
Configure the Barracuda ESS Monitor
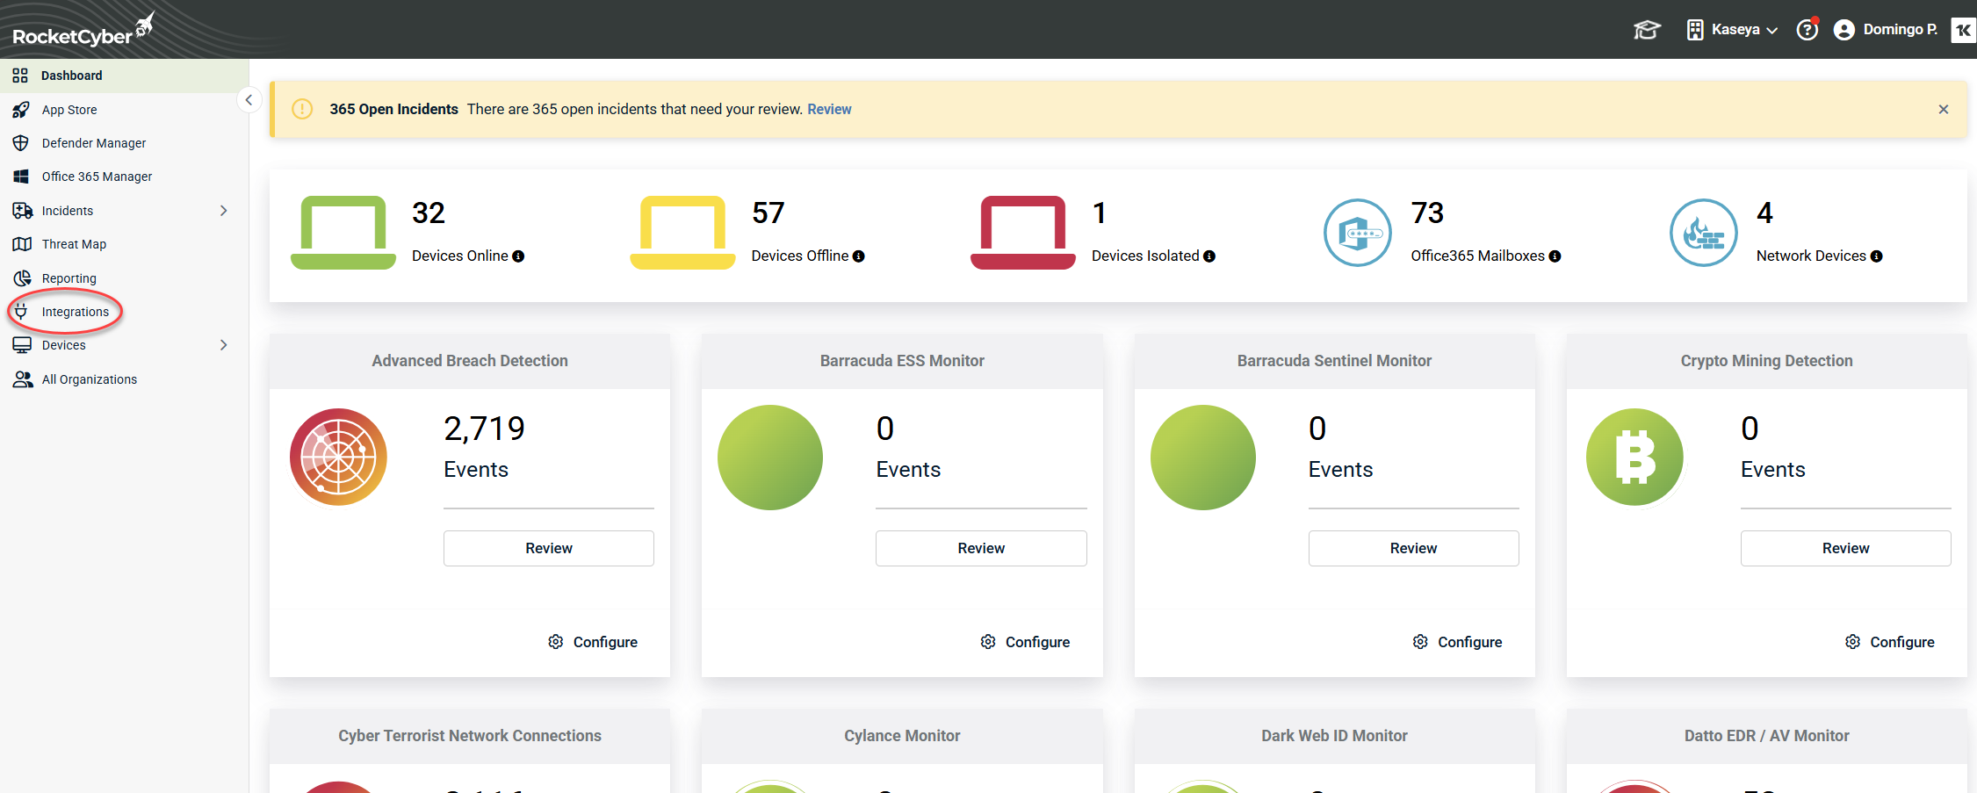point(1025,642)
